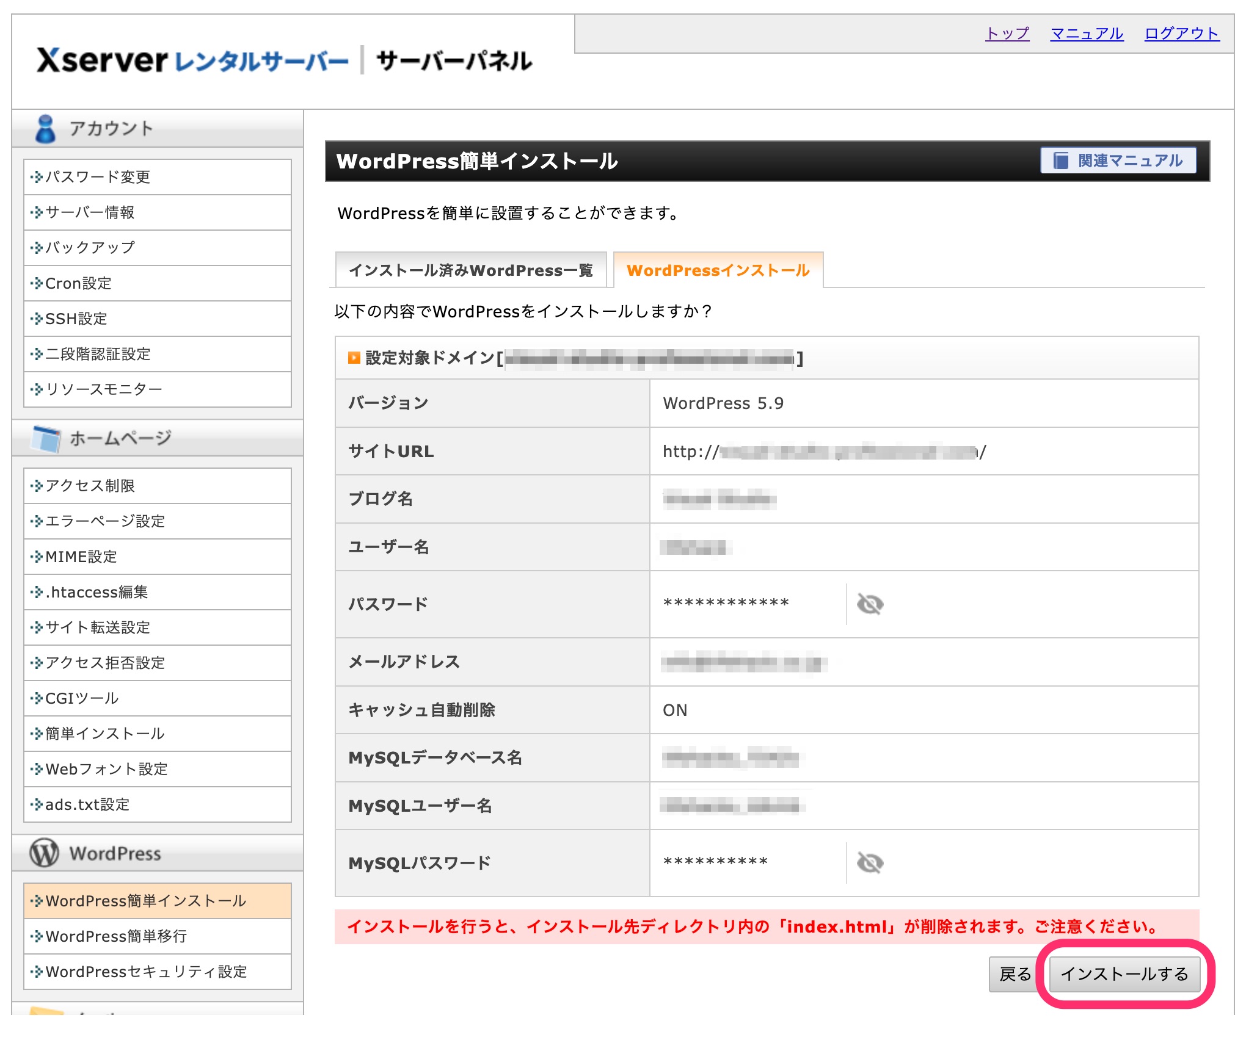The image size is (1246, 1040).
Task: Open ads.txt設定 in the sidebar
Action: tap(158, 804)
